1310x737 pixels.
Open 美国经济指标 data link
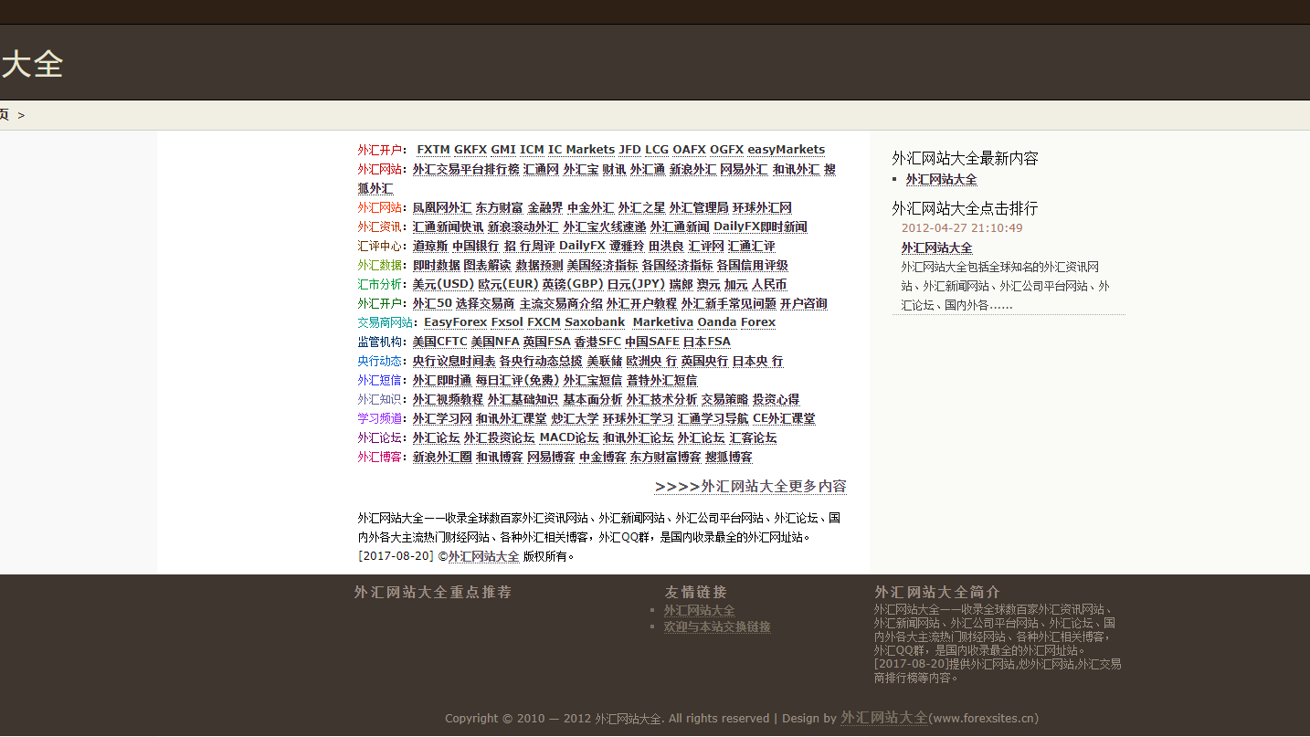tap(602, 265)
